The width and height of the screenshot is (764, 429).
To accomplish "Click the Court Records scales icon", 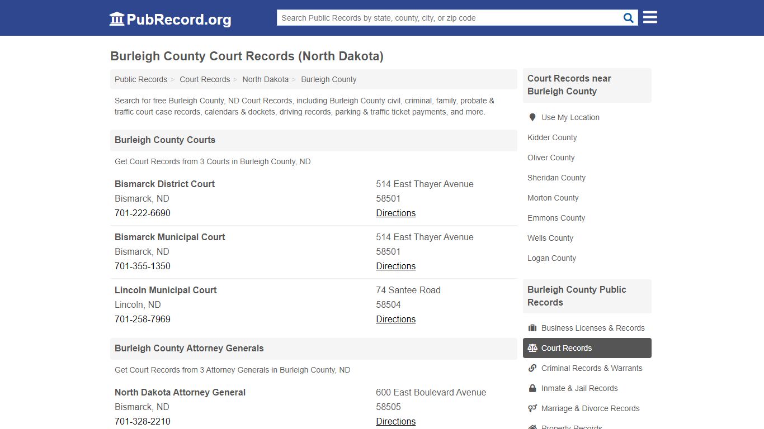I will (532, 348).
